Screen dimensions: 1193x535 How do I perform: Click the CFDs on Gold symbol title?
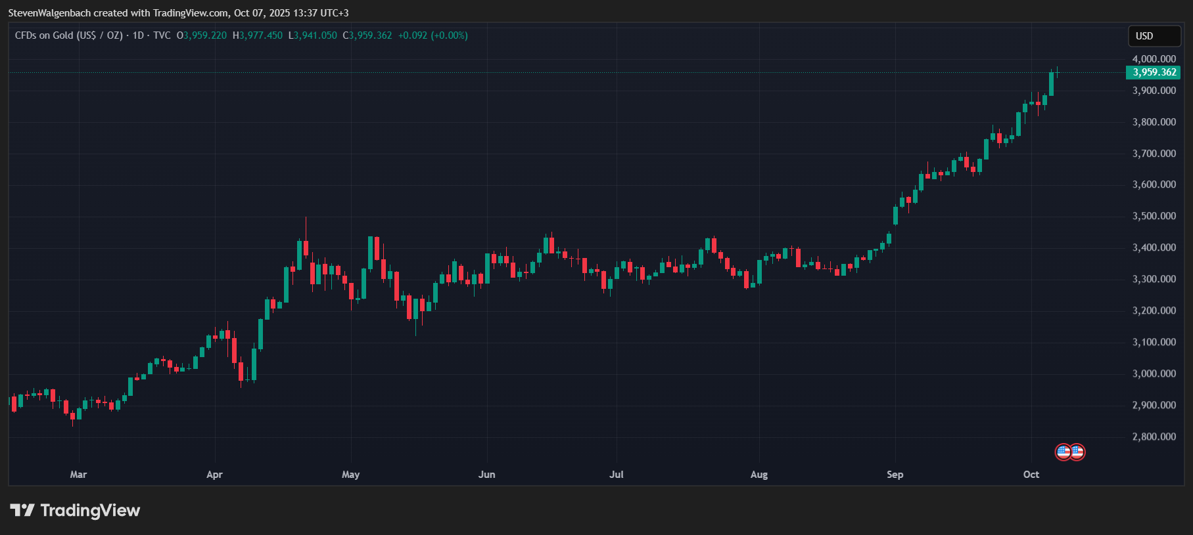coord(69,35)
